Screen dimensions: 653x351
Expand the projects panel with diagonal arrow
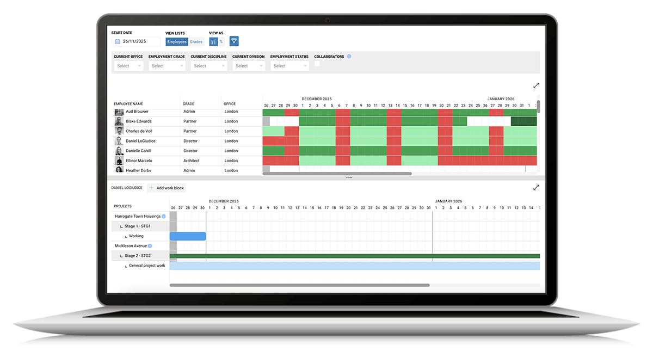click(536, 187)
